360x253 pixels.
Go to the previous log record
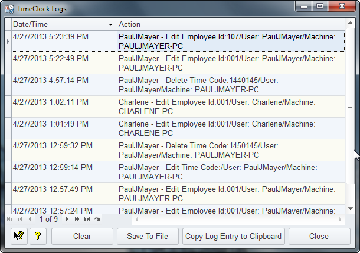click(30, 219)
